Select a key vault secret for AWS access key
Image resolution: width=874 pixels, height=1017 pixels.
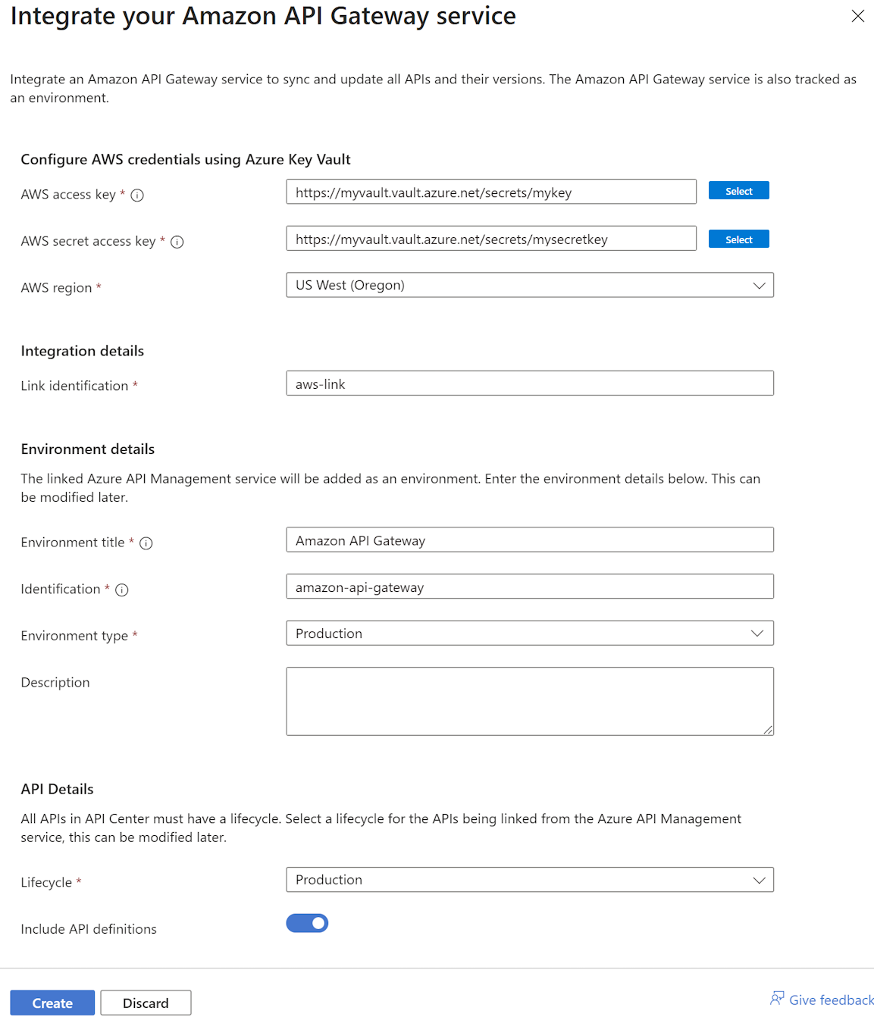tap(738, 190)
